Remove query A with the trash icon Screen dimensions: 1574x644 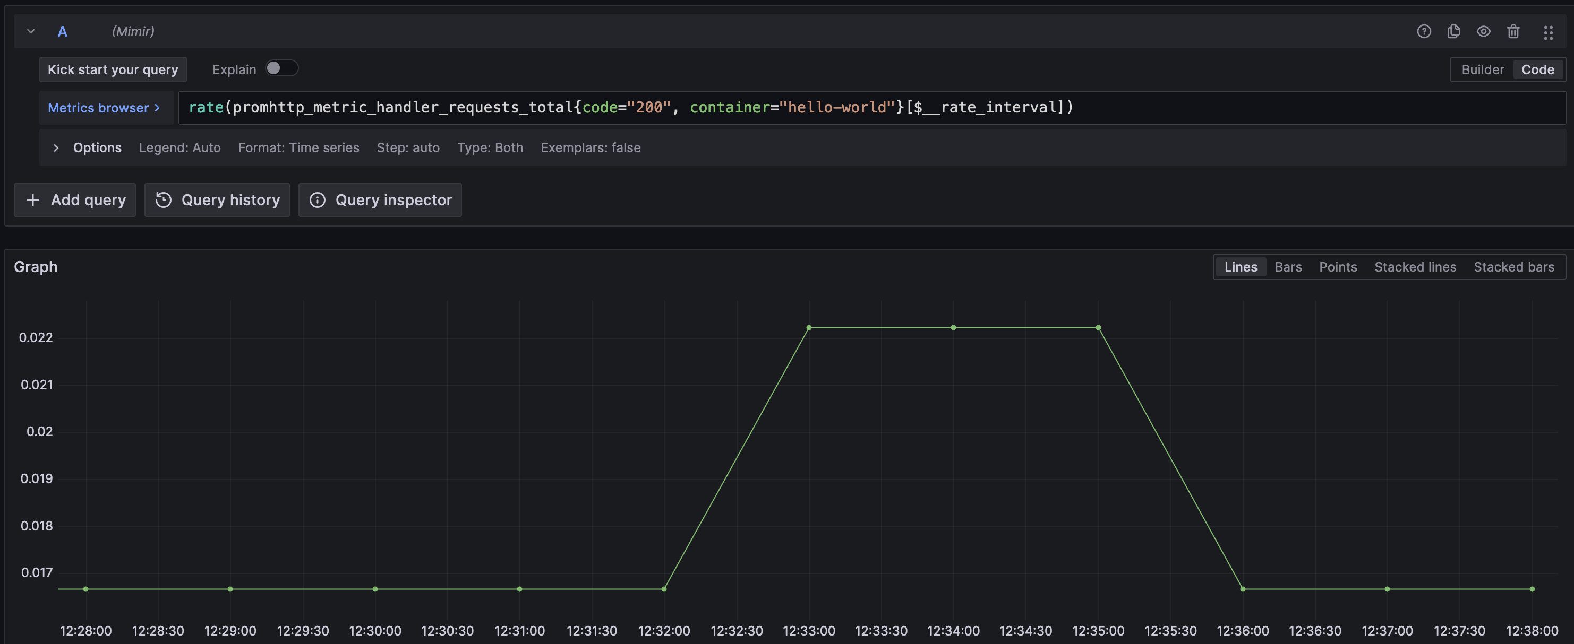pyautogui.click(x=1513, y=31)
